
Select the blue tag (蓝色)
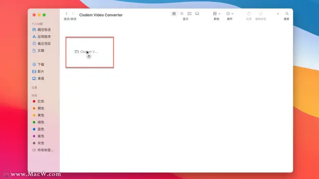coord(38,129)
